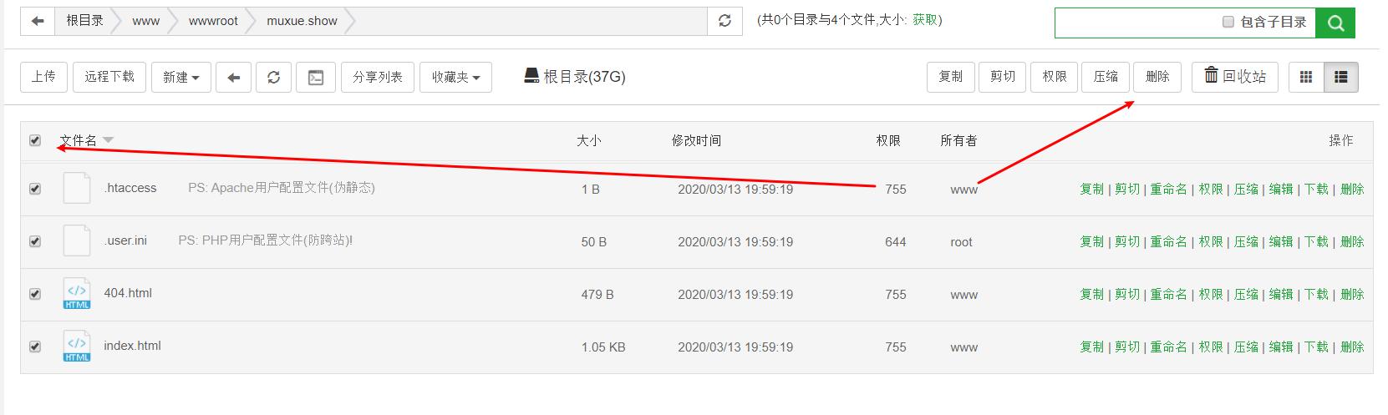This screenshot has width=1388, height=415.
Task: Go to wwwroot breadcrumb
Action: 213,21
